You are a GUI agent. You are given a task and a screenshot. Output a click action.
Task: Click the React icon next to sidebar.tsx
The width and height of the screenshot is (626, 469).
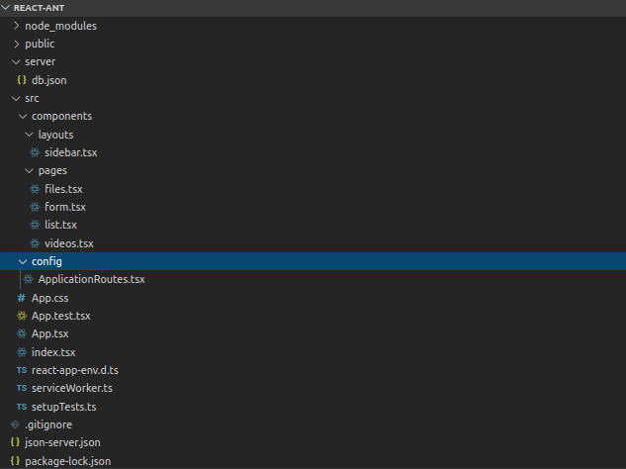(36, 152)
